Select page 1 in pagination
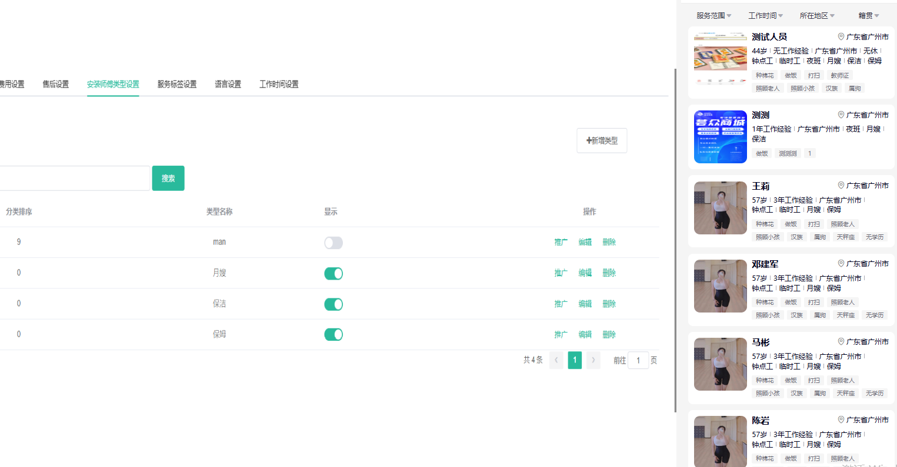The width and height of the screenshot is (897, 467). (x=575, y=360)
